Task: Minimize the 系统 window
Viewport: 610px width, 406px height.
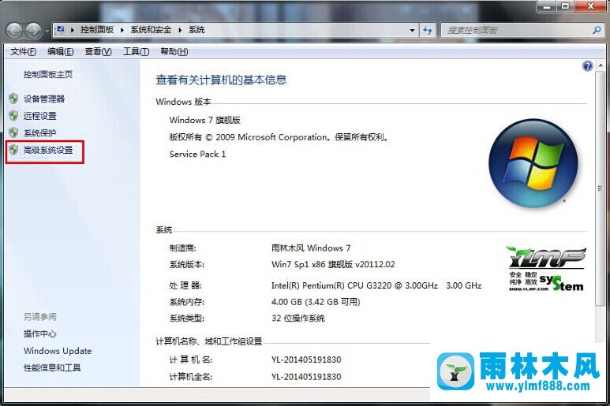Action: (546, 6)
